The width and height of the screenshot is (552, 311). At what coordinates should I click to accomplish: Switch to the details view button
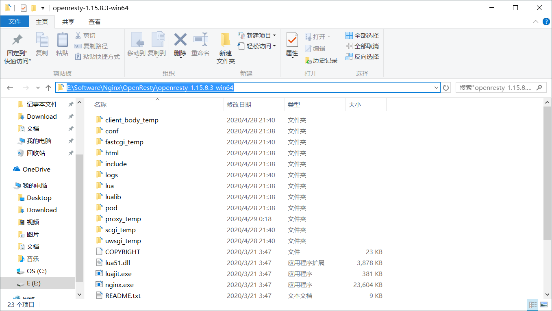click(x=532, y=304)
